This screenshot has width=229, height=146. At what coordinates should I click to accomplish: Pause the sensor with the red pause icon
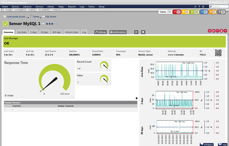[210, 31]
